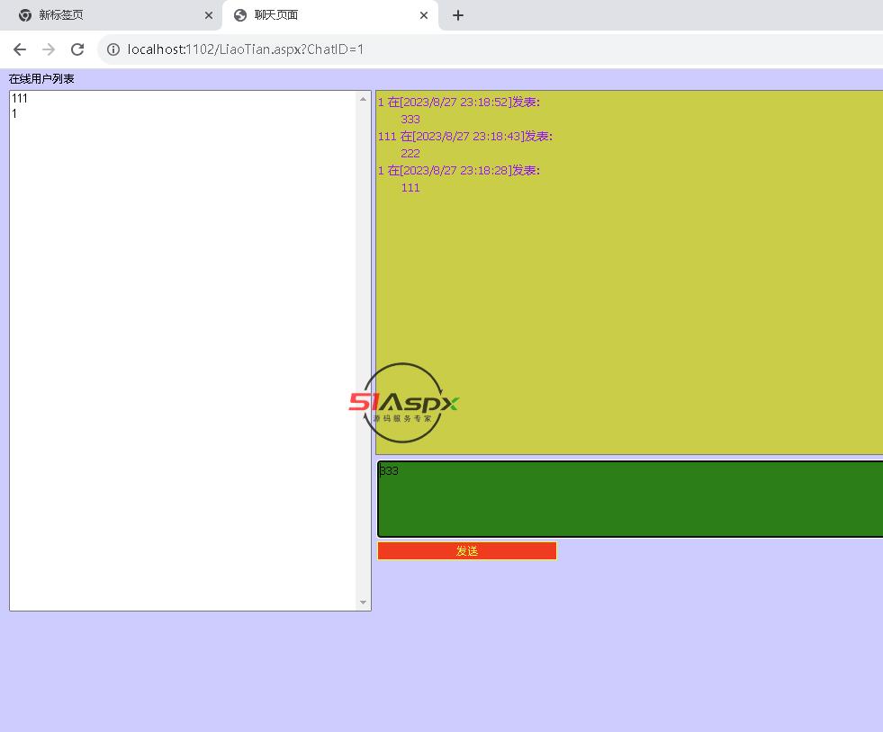This screenshot has width=883, height=732.
Task: Click the message text 222 in chat log
Action: click(x=410, y=153)
